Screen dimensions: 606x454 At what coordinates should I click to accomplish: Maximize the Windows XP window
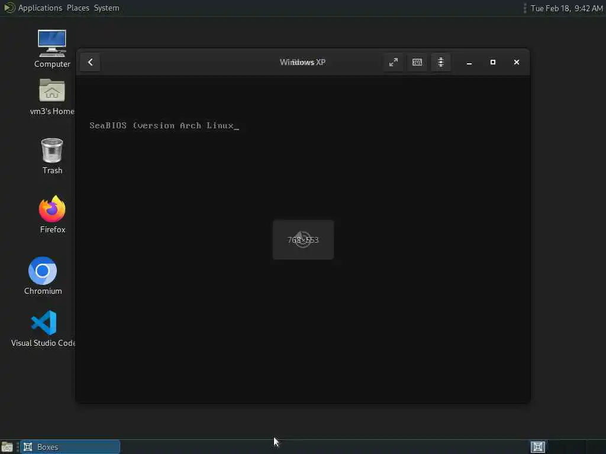(493, 62)
